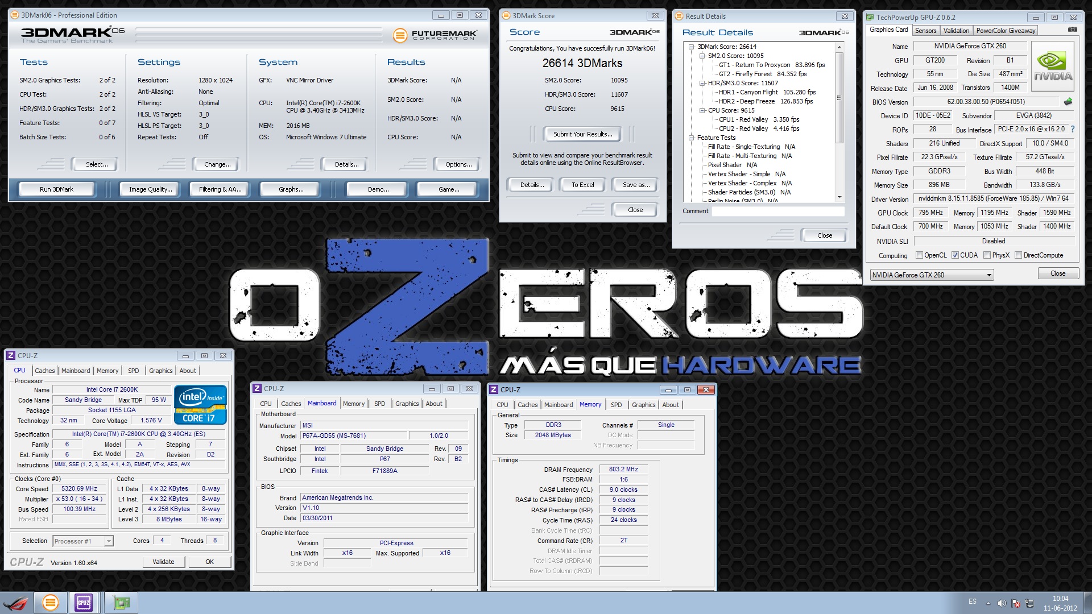Click the Result Details scroll up arrow
Image resolution: width=1092 pixels, height=614 pixels.
[x=839, y=47]
